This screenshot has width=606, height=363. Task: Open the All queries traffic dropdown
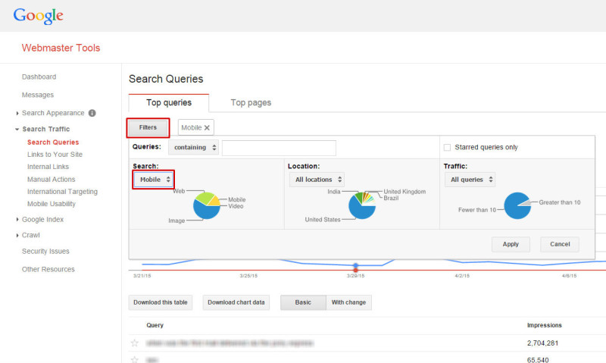470,180
